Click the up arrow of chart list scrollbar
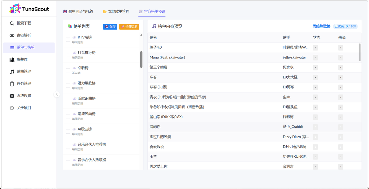 [141, 35]
